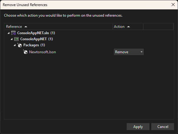Viewport: 178px width, 134px height.
Task: Collapse the ConsoleAppNET project node
Action: (x=12, y=39)
